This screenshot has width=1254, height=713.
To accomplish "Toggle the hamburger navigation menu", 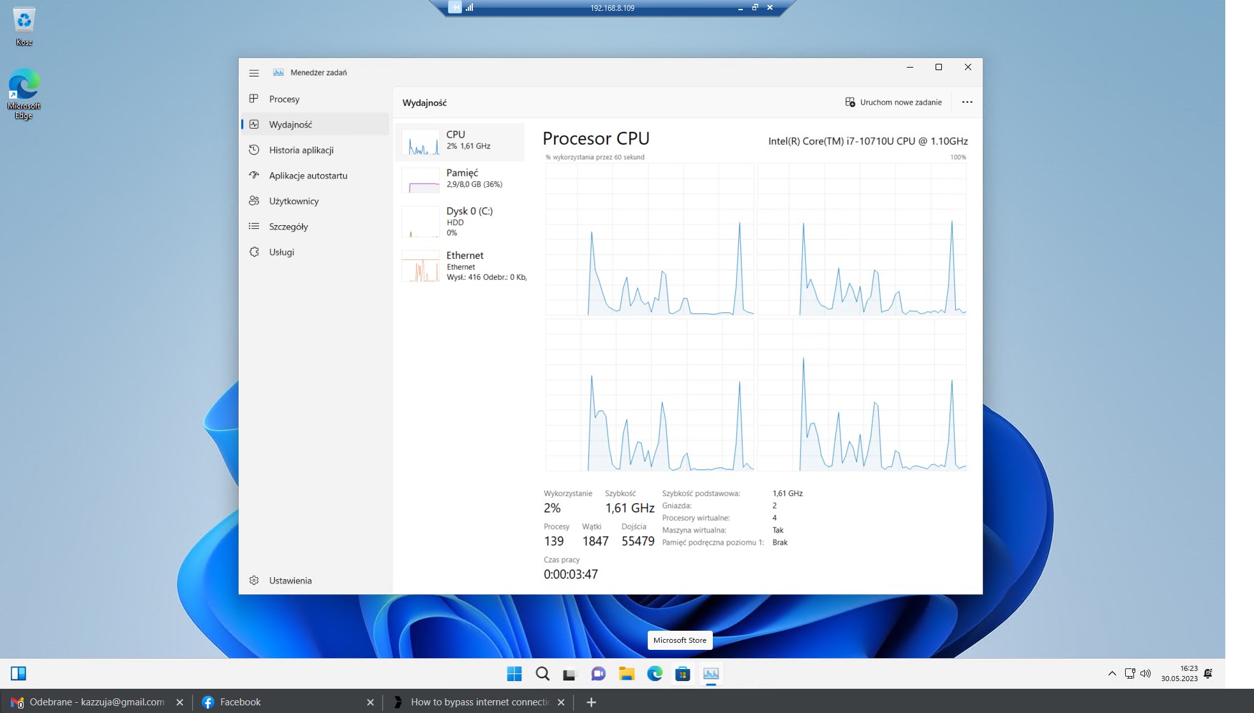I will 254,73.
